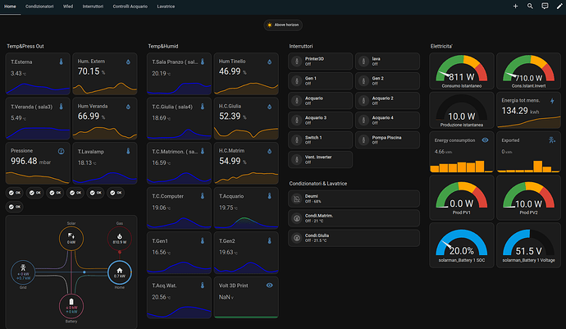This screenshot has height=329, width=566.
Task: Click the Battery node in energy flow
Action: click(x=71, y=307)
